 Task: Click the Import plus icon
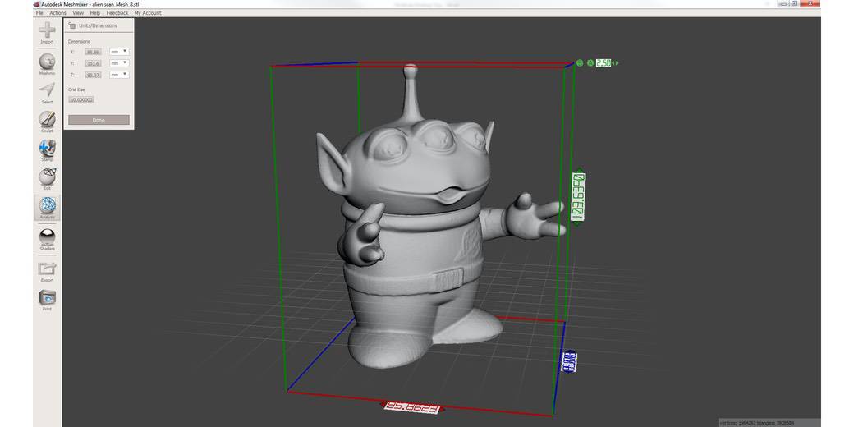click(x=47, y=30)
